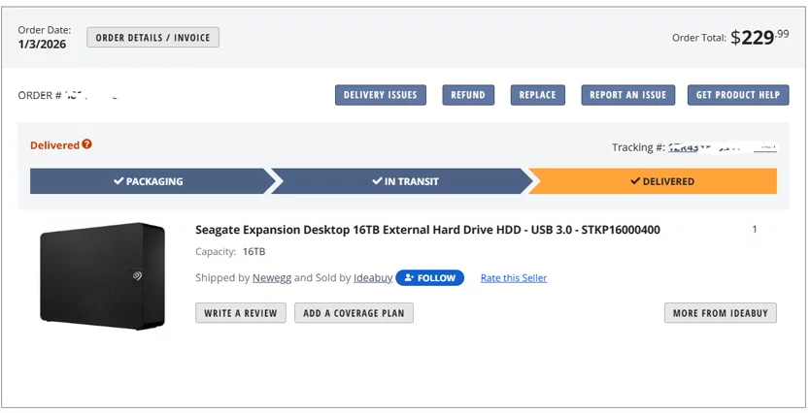The image size is (811, 413).
Task: Click the checkmark icon in Delivered step
Action: pos(635,181)
